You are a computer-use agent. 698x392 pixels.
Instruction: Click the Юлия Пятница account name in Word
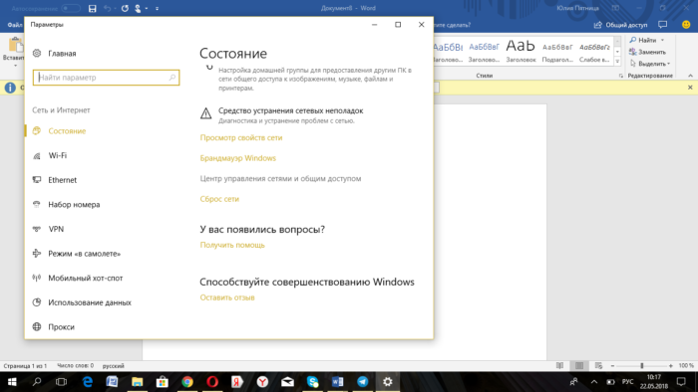click(x=577, y=8)
